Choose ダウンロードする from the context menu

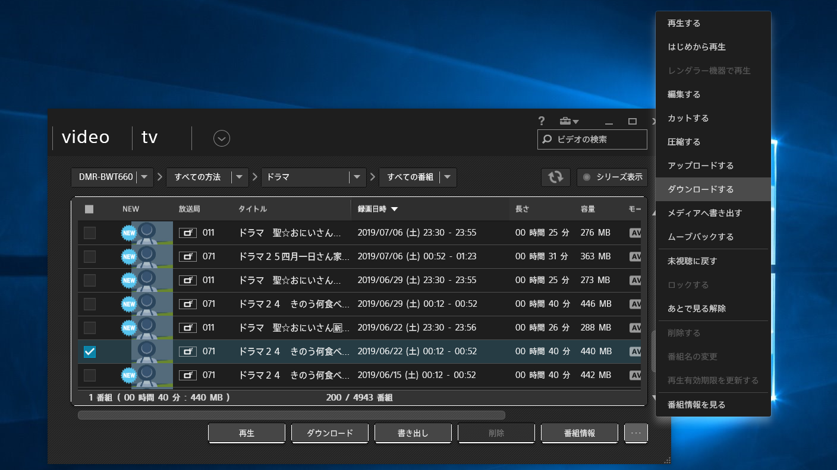[700, 189]
